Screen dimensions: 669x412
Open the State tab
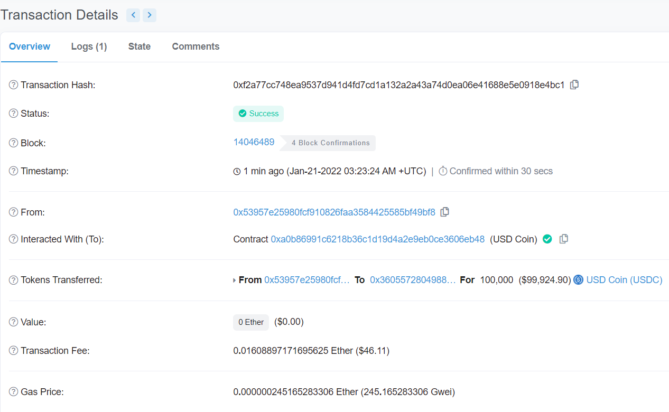tap(140, 46)
